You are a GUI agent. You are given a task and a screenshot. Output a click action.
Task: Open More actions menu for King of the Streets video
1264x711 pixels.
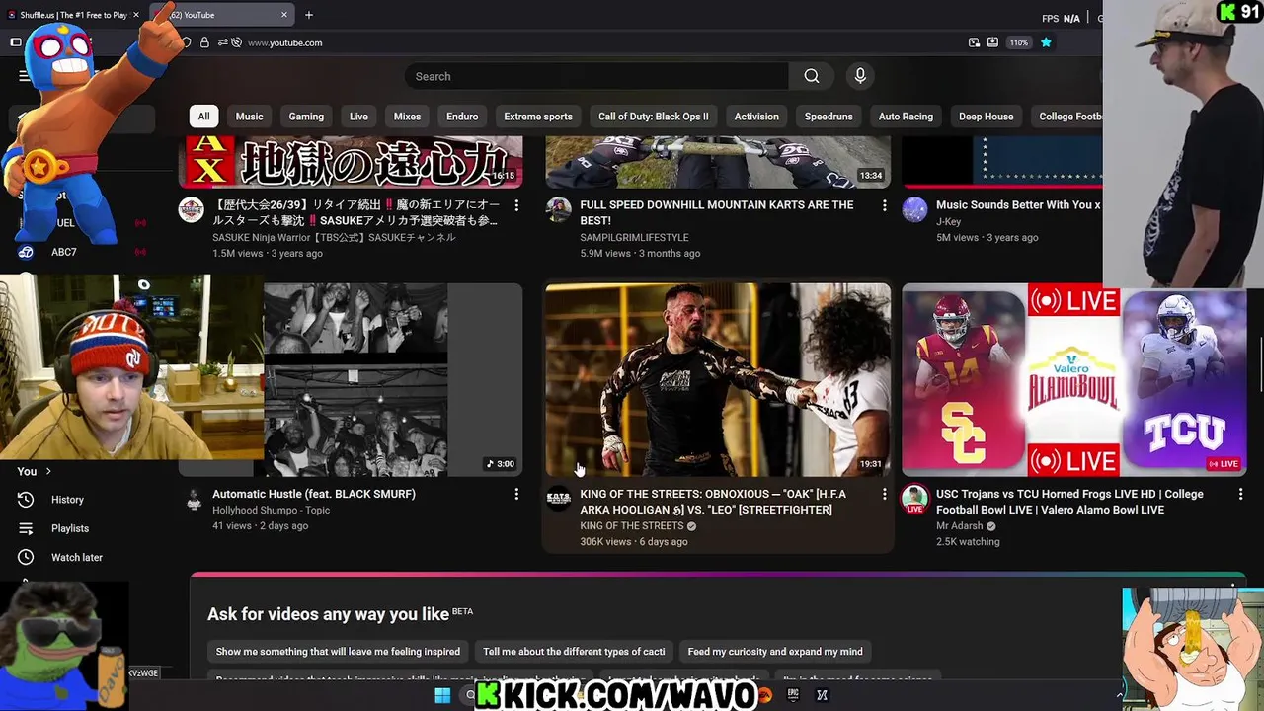[884, 494]
